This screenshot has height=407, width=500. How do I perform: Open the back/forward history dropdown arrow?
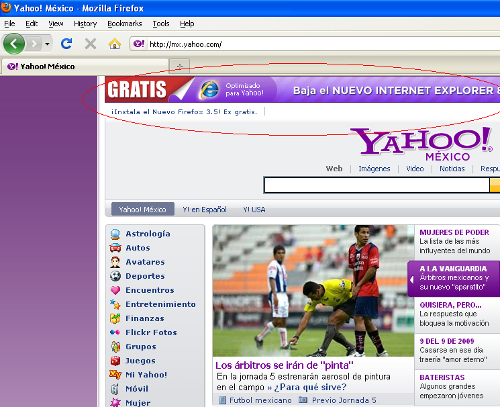(47, 44)
